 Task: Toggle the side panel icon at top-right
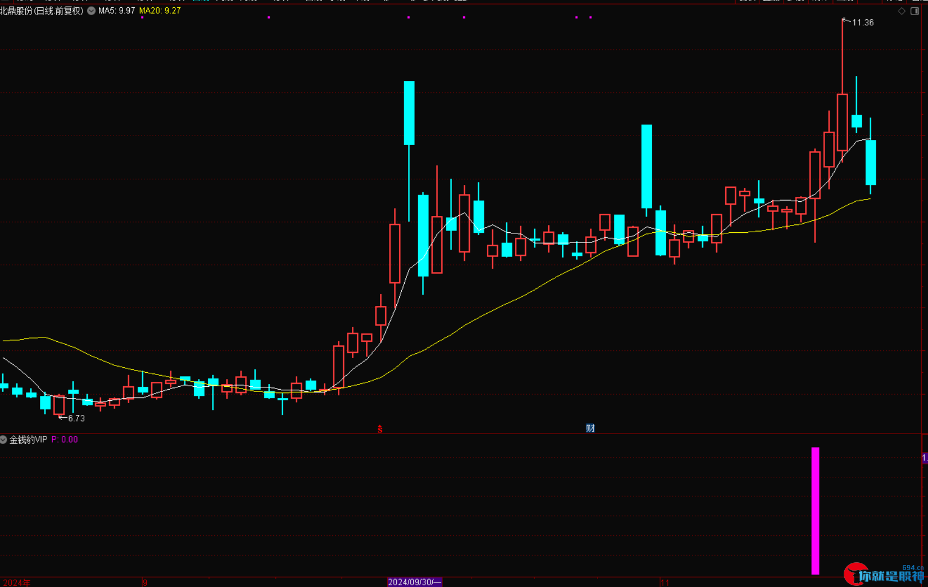pyautogui.click(x=915, y=11)
